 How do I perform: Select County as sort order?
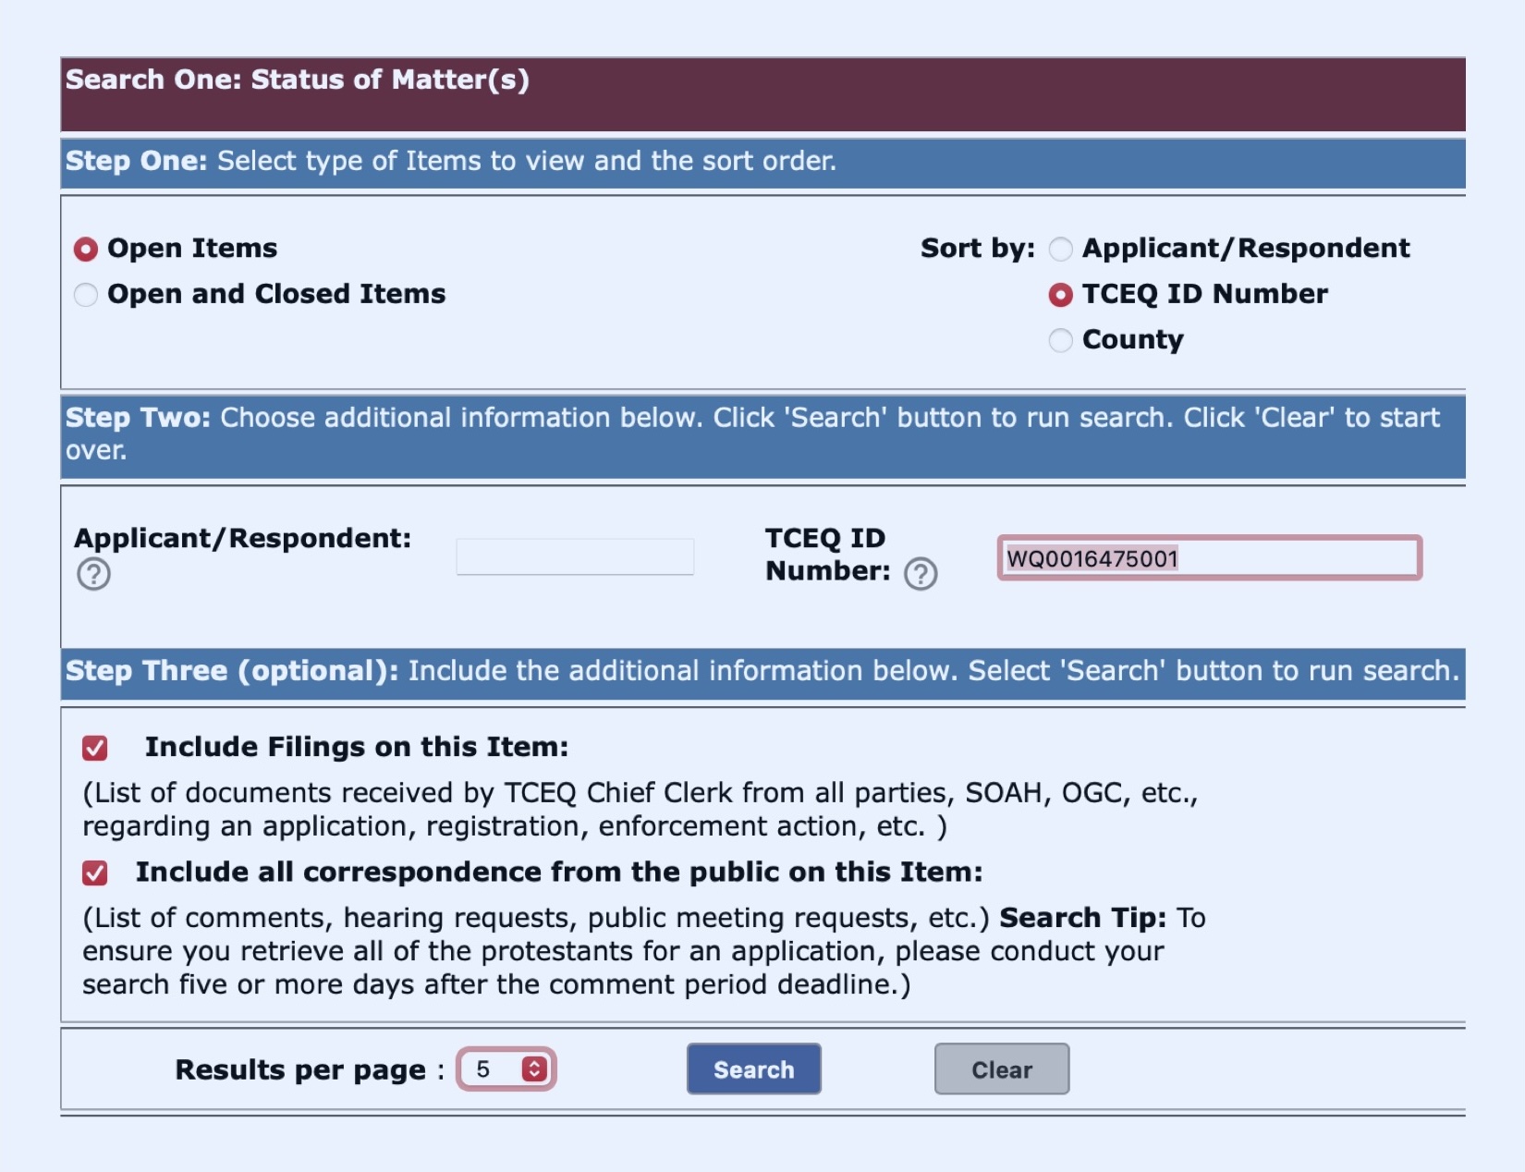coord(1061,340)
